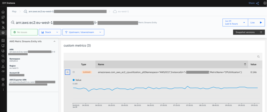Sort by the Name column arrow
The height and width of the screenshot is (112, 267).
click(245, 64)
